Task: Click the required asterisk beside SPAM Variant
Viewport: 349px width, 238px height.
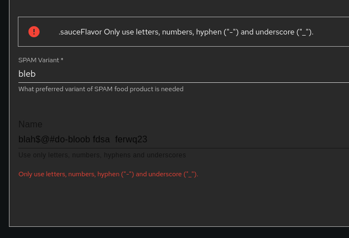Action: pos(62,60)
